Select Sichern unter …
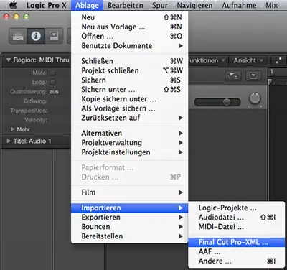Viewport: 287px width, 270px height. click(130, 89)
